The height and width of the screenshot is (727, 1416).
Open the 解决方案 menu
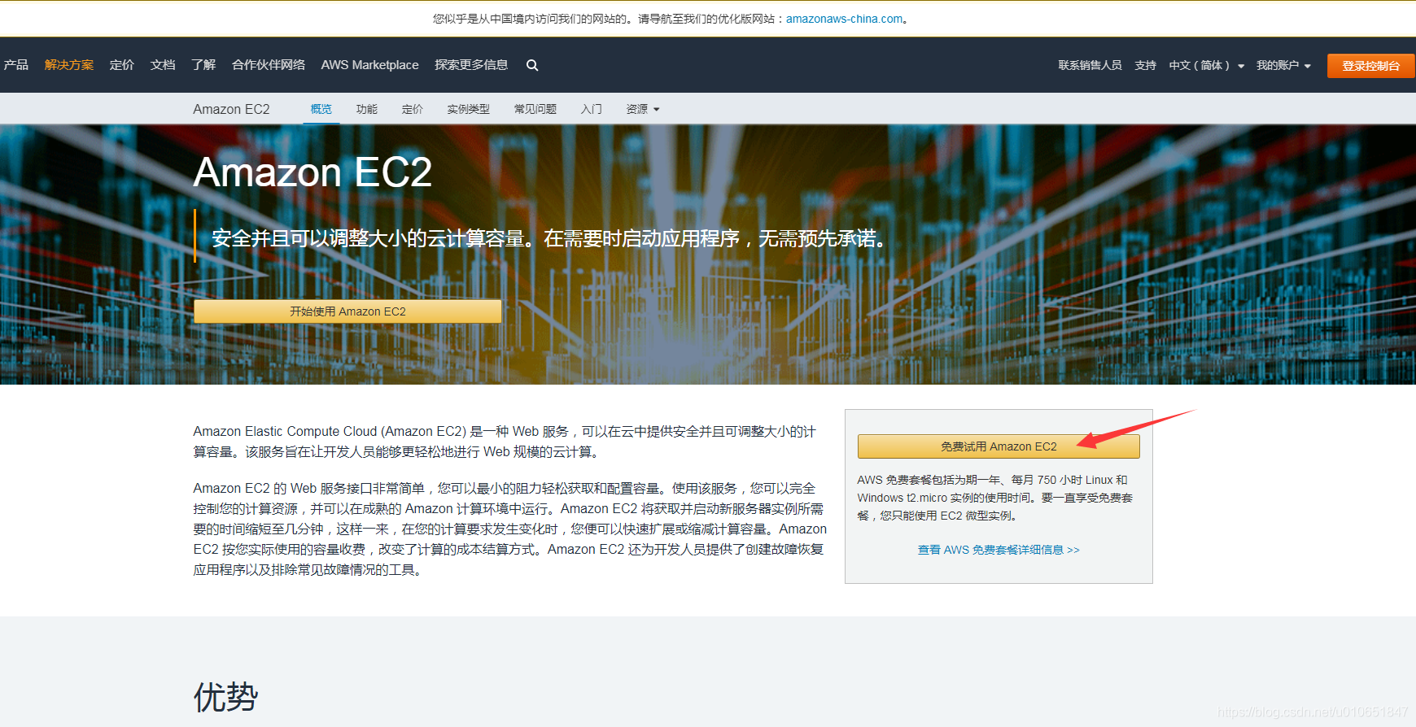pos(69,65)
